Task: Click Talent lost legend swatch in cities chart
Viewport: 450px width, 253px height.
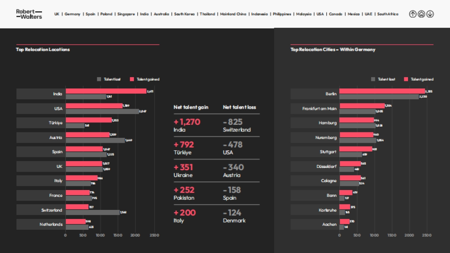Action: tap(373, 79)
